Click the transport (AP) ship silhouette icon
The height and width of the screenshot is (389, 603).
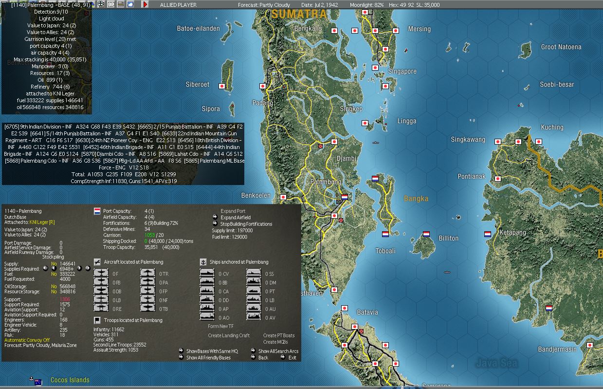[207, 308]
